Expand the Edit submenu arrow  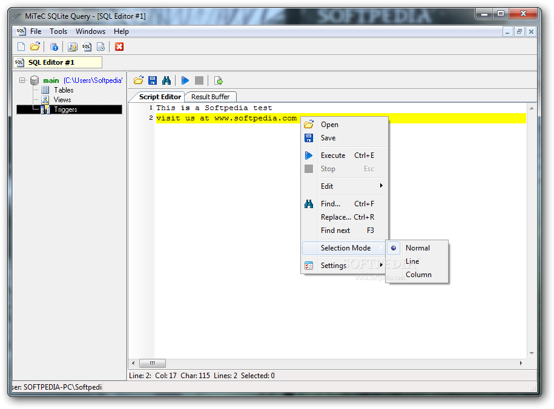tap(381, 186)
